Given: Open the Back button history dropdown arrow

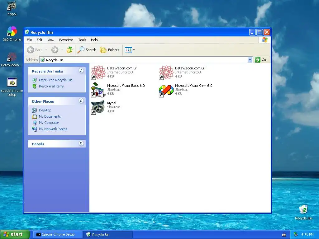Looking at the screenshot, I should click(46, 50).
